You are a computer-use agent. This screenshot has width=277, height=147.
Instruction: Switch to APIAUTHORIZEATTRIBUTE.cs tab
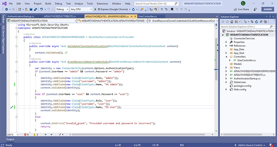(60, 17)
